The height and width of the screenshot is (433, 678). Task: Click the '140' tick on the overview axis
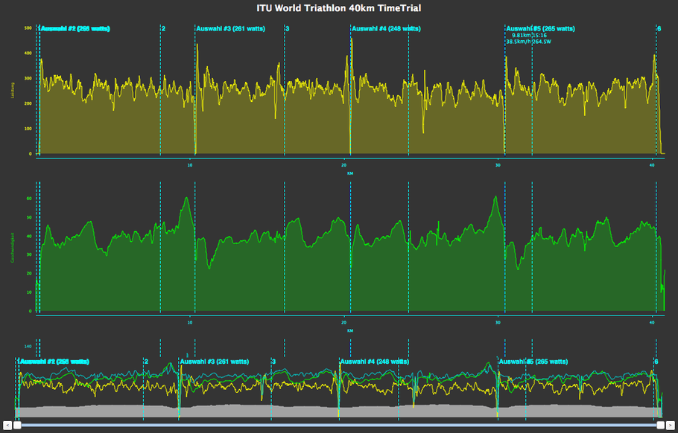pos(28,346)
